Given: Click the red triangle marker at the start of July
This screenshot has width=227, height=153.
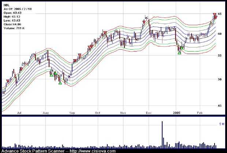Looking at the screenshot, I should point(21,69).
